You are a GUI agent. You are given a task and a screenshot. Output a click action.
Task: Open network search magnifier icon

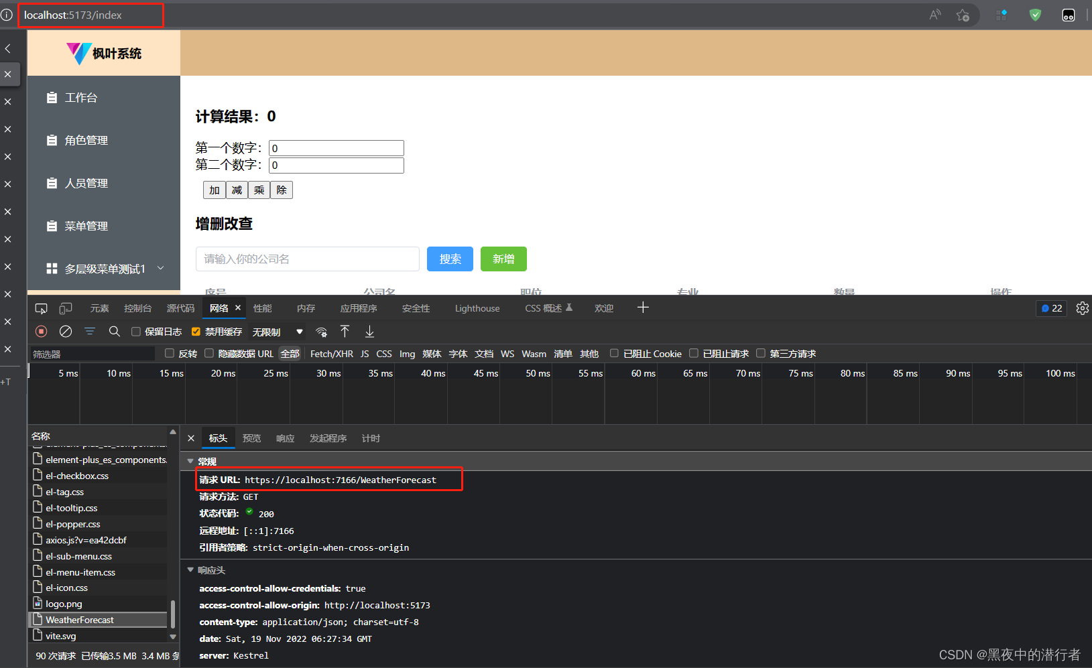(115, 332)
